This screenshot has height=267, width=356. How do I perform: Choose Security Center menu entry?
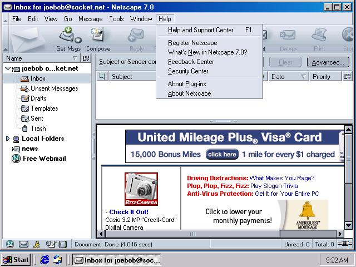(209, 71)
